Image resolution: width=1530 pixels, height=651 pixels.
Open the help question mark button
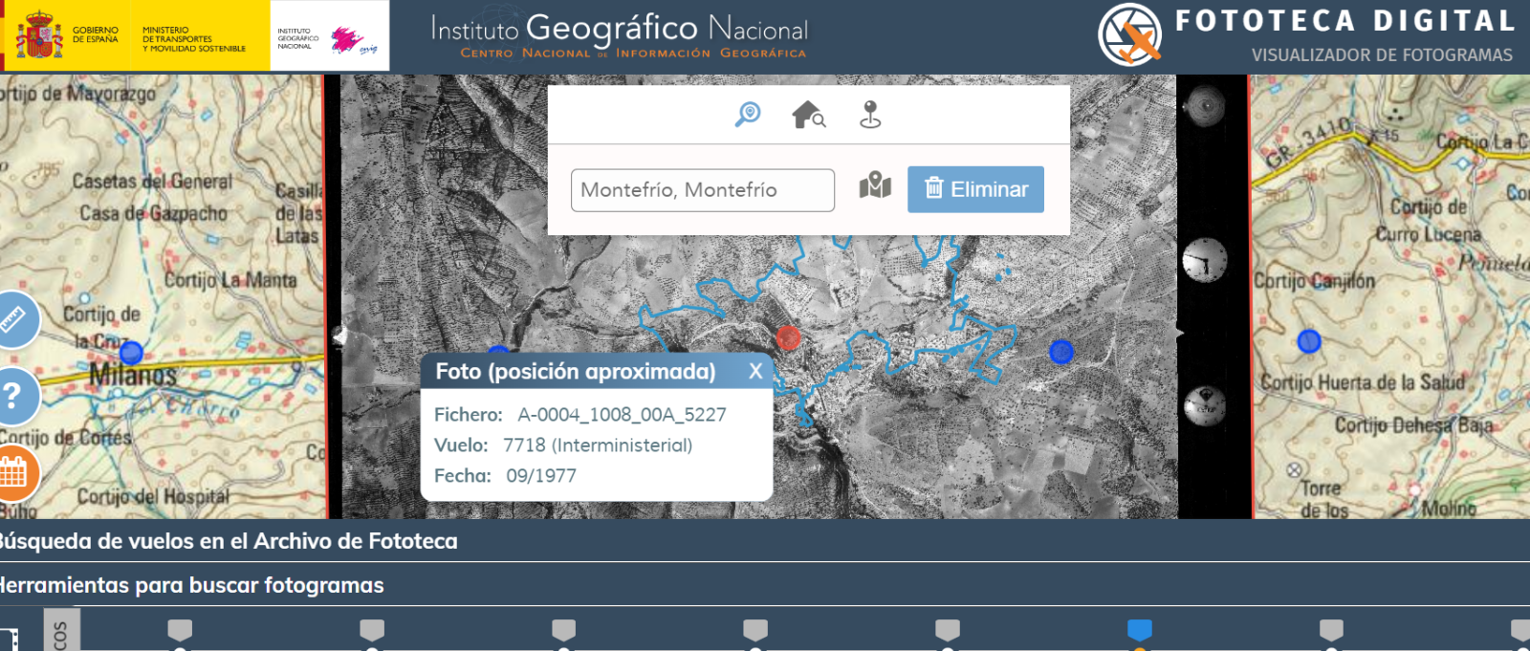pos(13,395)
